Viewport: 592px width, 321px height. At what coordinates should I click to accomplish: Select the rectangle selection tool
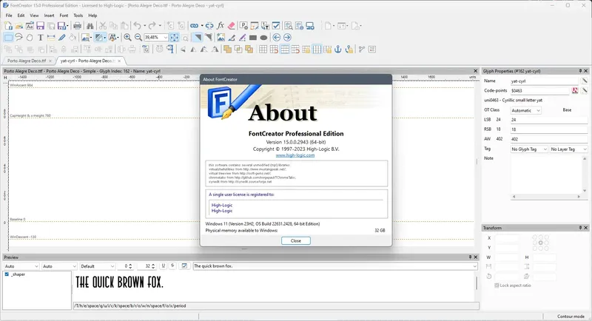point(8,37)
